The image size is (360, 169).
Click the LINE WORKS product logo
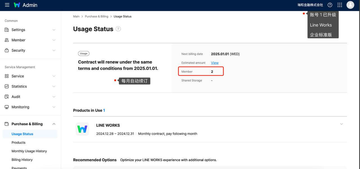(x=82, y=129)
